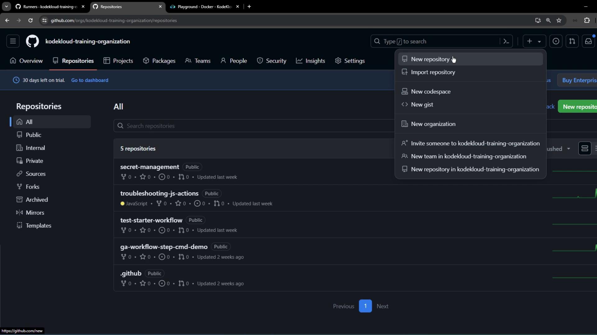Open the command palette icon
This screenshot has width=597, height=335.
click(506, 41)
